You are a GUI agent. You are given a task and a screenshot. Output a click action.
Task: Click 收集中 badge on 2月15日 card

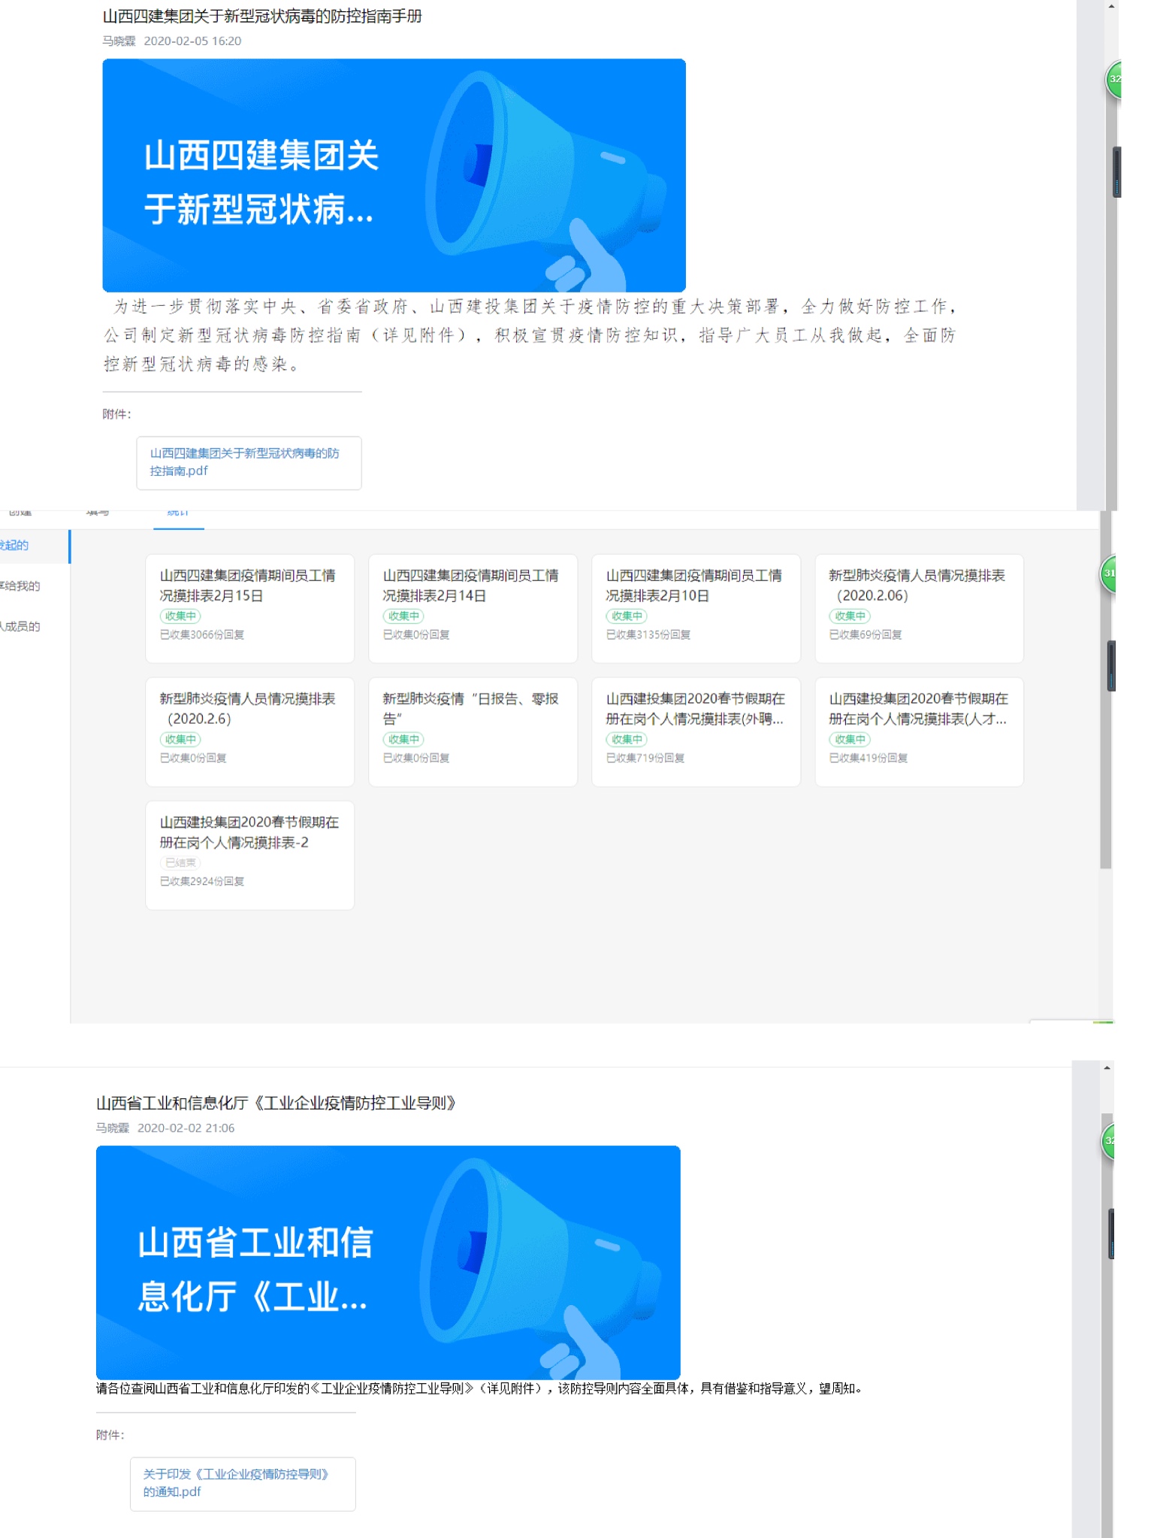pos(180,616)
